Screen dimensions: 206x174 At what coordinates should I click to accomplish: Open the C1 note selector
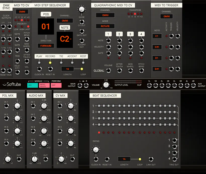(x=157, y=36)
